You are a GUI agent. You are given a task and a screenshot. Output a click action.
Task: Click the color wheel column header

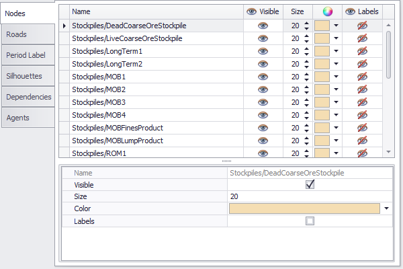tap(328, 11)
